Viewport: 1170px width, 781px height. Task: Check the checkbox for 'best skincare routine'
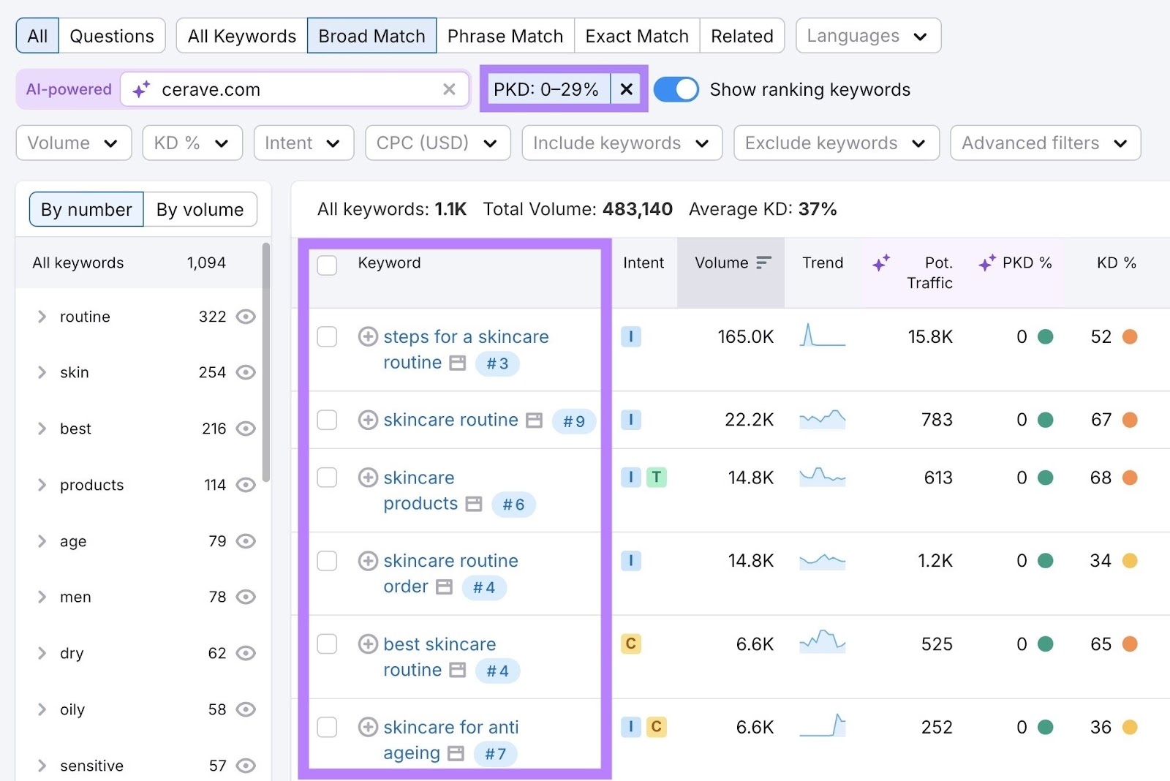(327, 644)
